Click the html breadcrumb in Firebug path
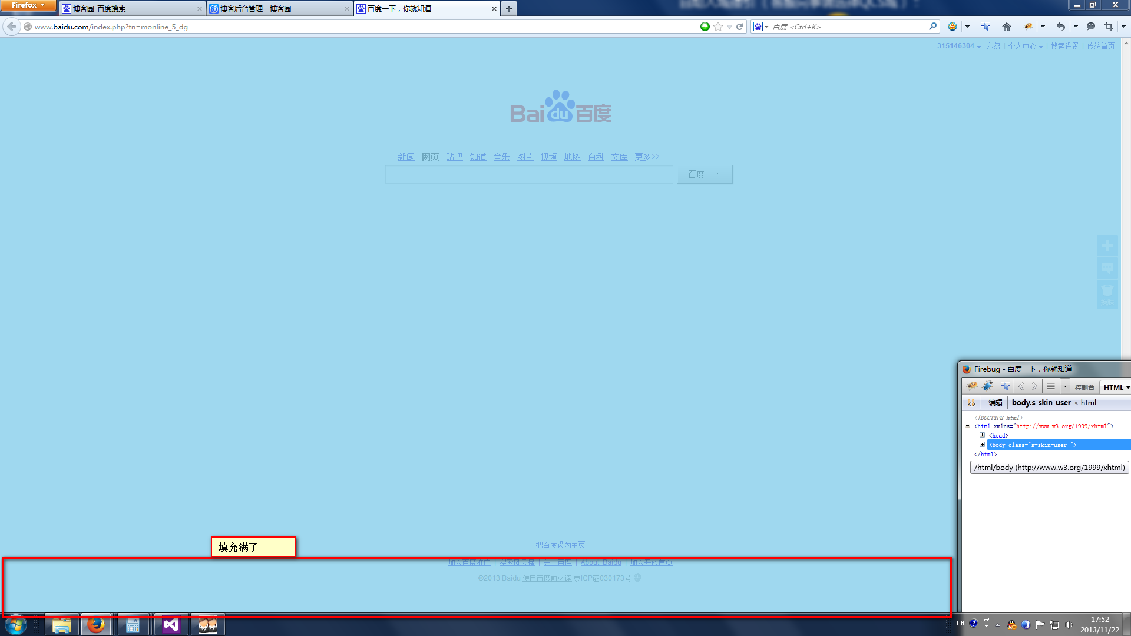 [1088, 403]
